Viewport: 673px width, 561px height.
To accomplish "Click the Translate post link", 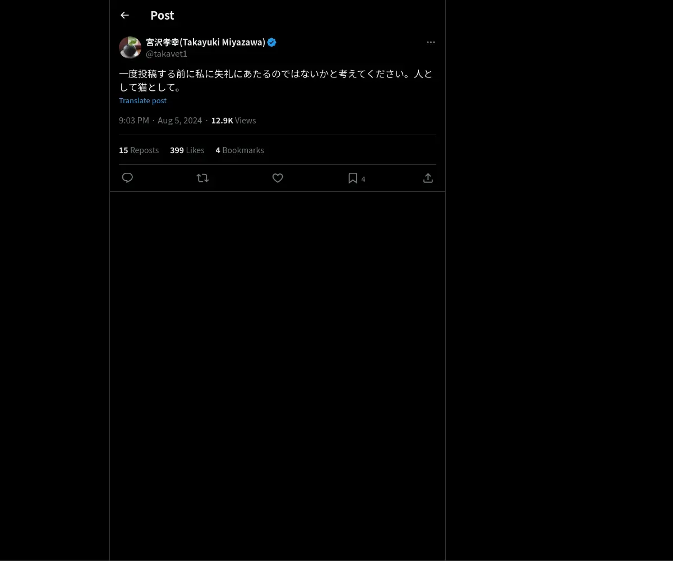I will [142, 100].
